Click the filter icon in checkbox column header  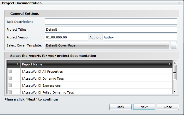(x=18, y=64)
